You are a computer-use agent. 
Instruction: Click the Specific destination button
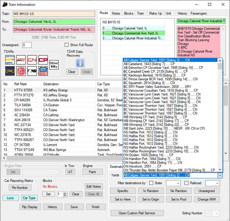[123, 191]
